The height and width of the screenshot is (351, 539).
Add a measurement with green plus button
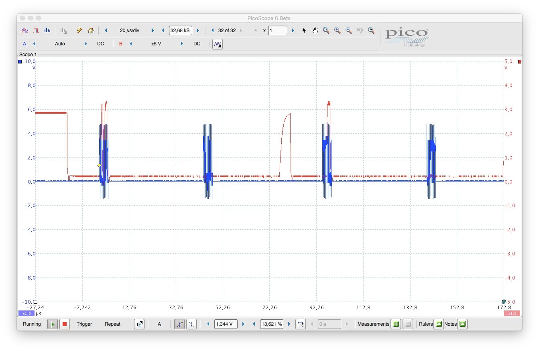point(396,324)
